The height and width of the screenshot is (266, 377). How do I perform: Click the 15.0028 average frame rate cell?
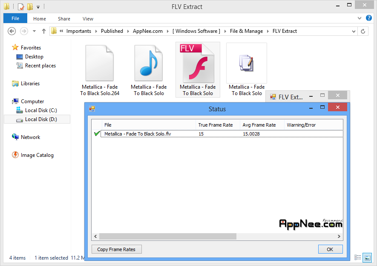click(x=251, y=134)
